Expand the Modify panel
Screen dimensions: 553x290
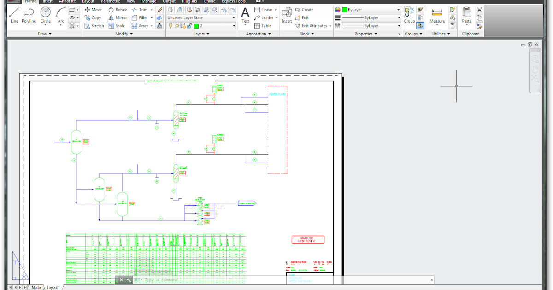click(x=124, y=34)
